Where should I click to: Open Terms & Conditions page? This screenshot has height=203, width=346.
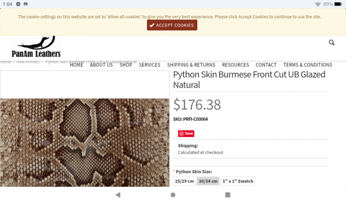coord(308,65)
